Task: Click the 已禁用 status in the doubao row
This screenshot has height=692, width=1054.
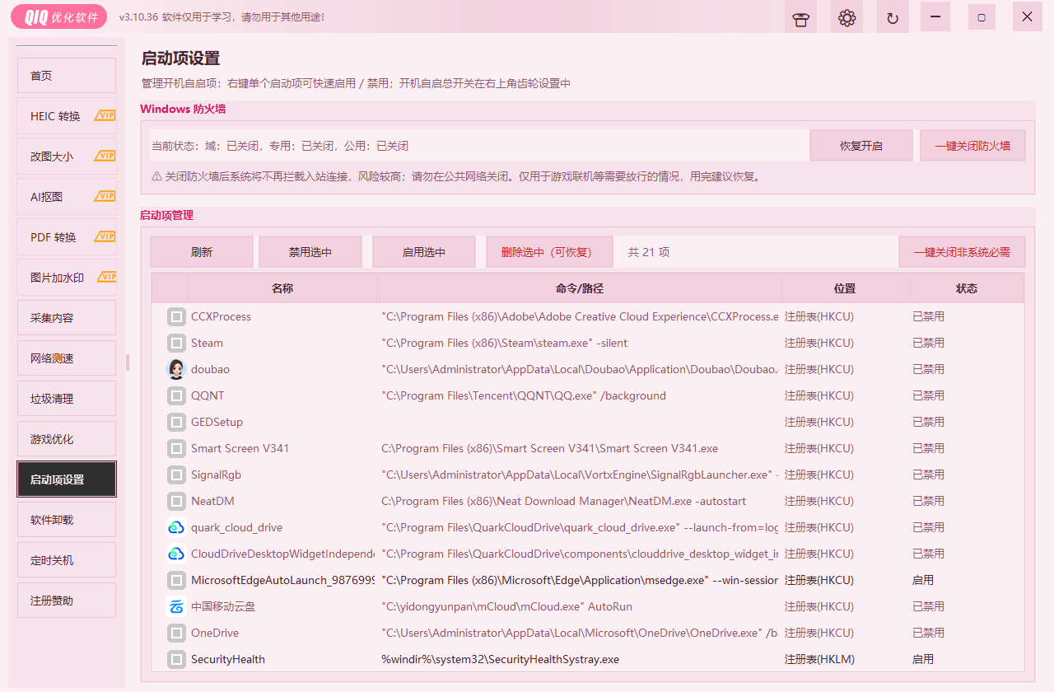Action: click(x=928, y=369)
